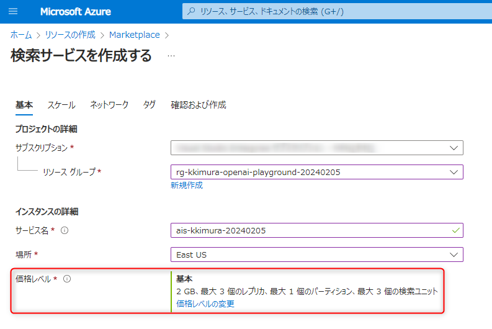This screenshot has height=329, width=492.
Task: Open the 場所 dropdown East US
Action: pos(317,255)
